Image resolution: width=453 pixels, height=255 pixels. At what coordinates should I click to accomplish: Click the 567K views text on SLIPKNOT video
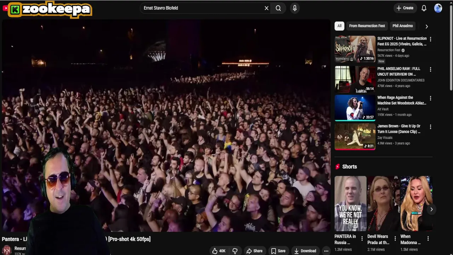(385, 56)
